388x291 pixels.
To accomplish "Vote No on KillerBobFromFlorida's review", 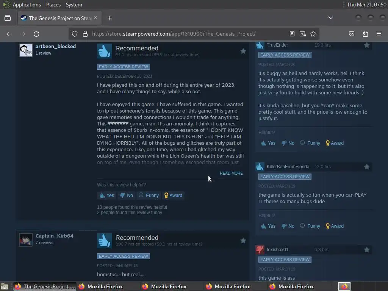I will (x=288, y=226).
